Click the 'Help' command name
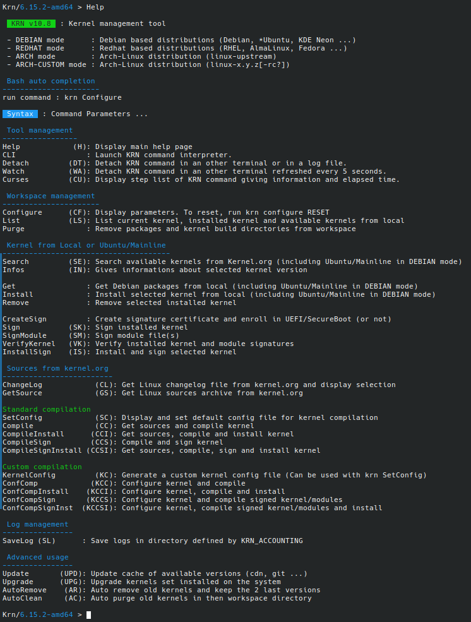The width and height of the screenshot is (471, 622). coord(11,147)
